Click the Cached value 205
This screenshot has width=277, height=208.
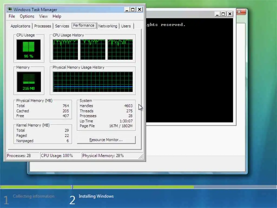(66, 111)
